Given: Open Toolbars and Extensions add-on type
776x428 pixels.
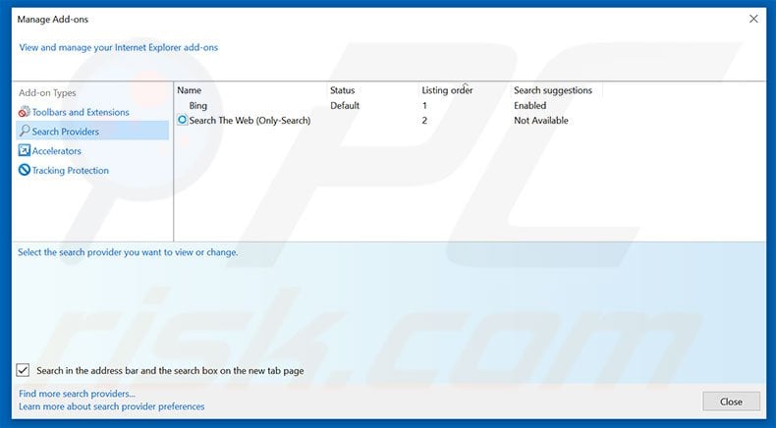Looking at the screenshot, I should (x=81, y=112).
